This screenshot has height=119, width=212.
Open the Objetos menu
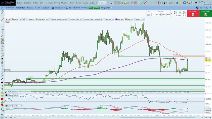click(x=78, y=3)
